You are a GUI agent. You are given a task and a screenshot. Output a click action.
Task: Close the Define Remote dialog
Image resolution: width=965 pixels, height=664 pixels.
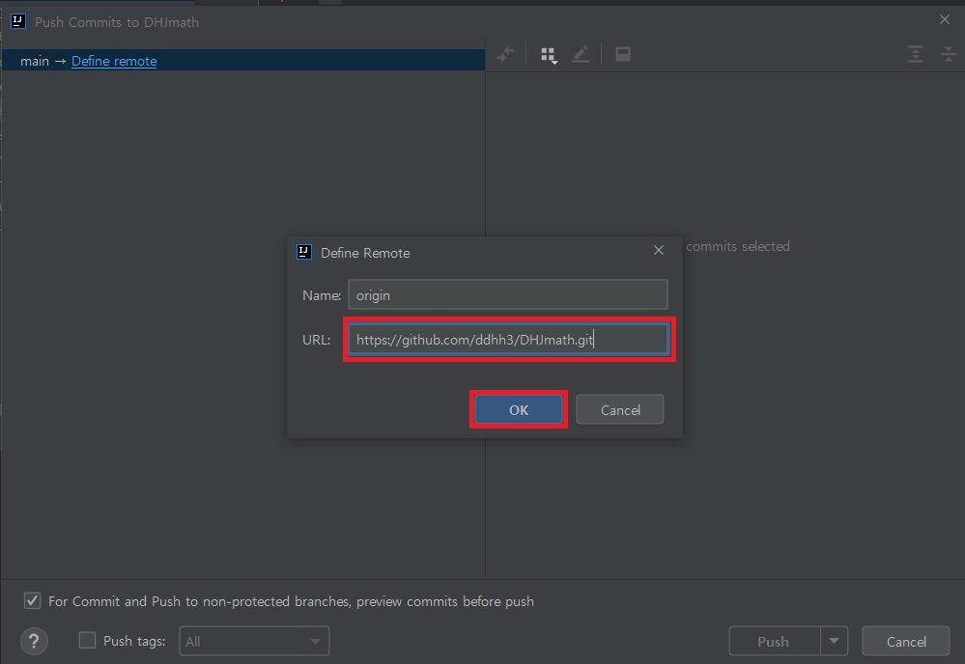click(x=659, y=250)
